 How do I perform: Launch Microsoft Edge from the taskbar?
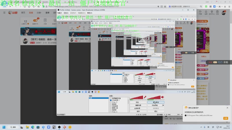[32, 127]
